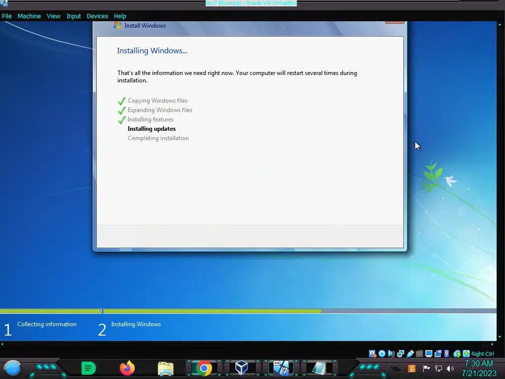The width and height of the screenshot is (505, 379).
Task: Click the Install Windows close button
Action: click(395, 22)
